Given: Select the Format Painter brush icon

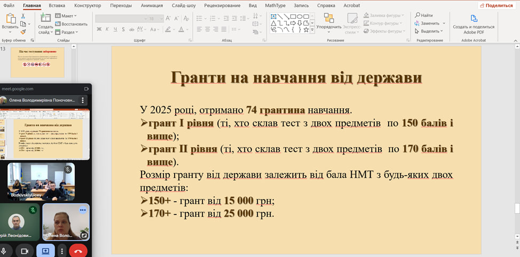Looking at the screenshot, I should coord(23,31).
